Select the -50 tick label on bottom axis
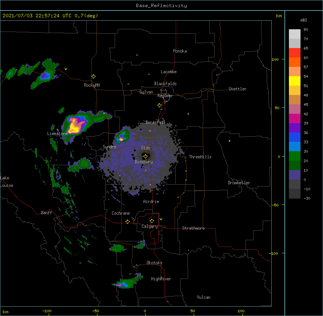The width and height of the screenshot is (323, 316). 96,311
